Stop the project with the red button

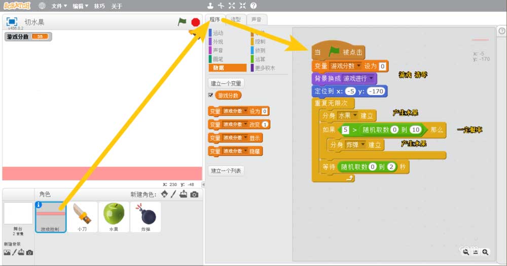pyautogui.click(x=195, y=22)
